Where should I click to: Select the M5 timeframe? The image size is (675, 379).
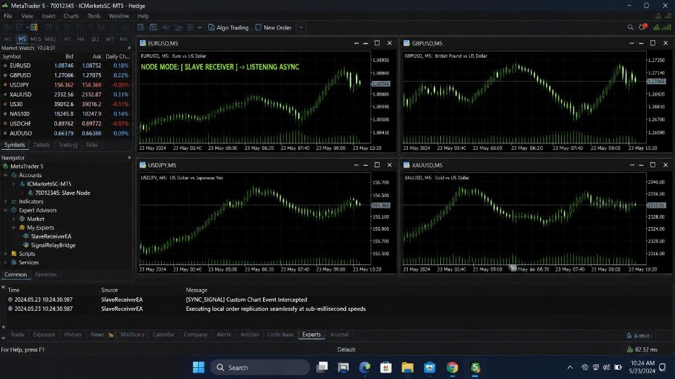point(22,39)
